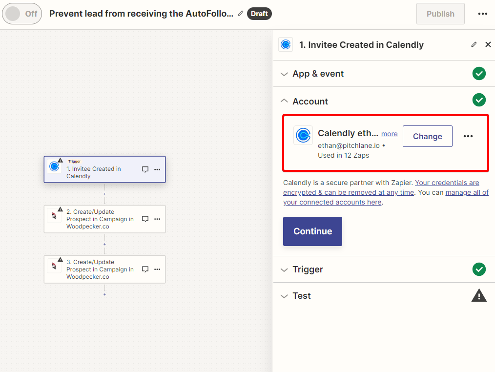Click the Draft status badge

259,14
